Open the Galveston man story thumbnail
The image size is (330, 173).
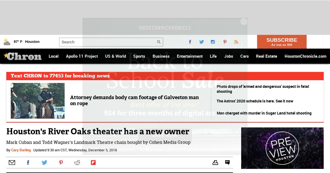click(x=38, y=101)
